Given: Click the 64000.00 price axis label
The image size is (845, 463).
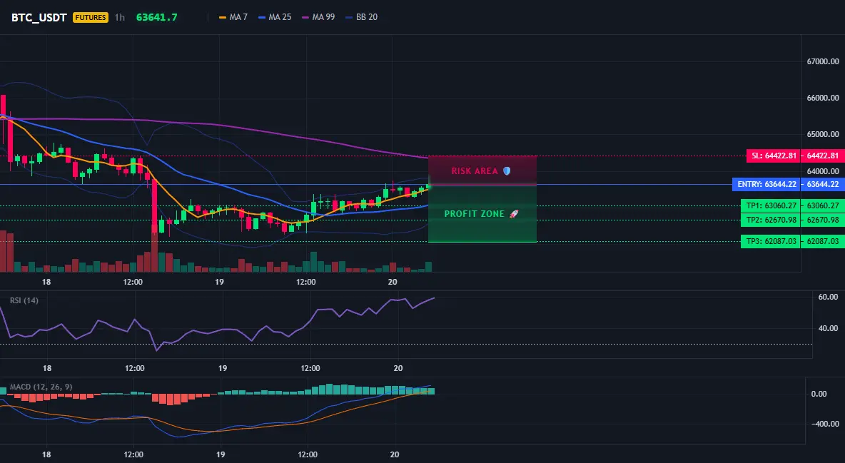Looking at the screenshot, I should 823,171.
